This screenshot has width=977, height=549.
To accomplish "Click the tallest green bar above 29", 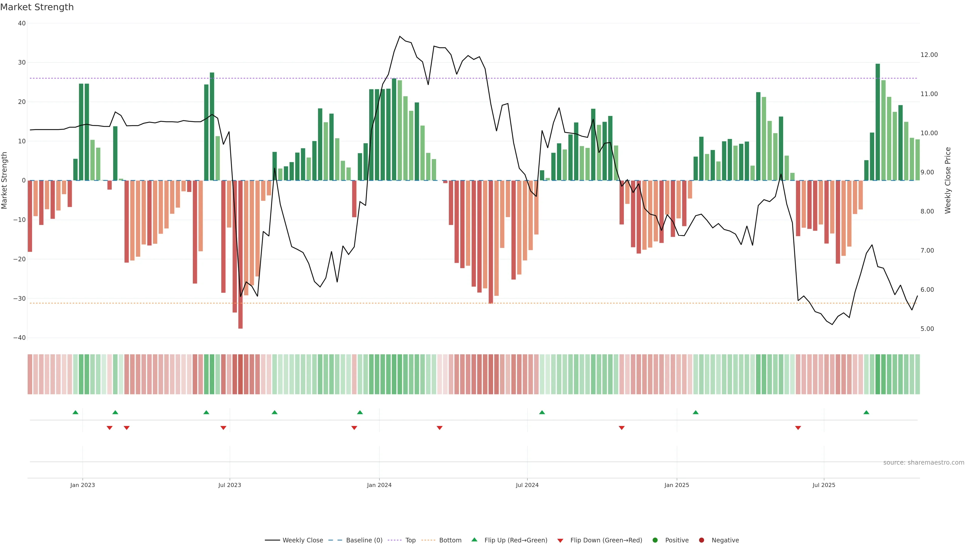I will tap(878, 121).
